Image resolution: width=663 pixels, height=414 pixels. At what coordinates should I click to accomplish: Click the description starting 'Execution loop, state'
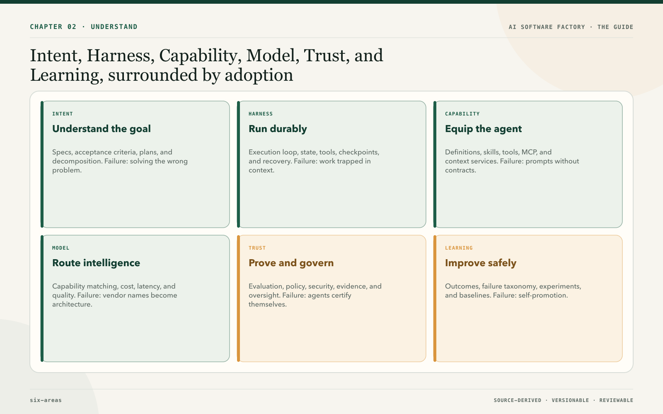[314, 161]
